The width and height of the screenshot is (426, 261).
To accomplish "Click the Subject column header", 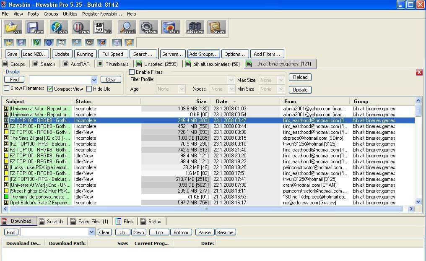I will point(36,102).
